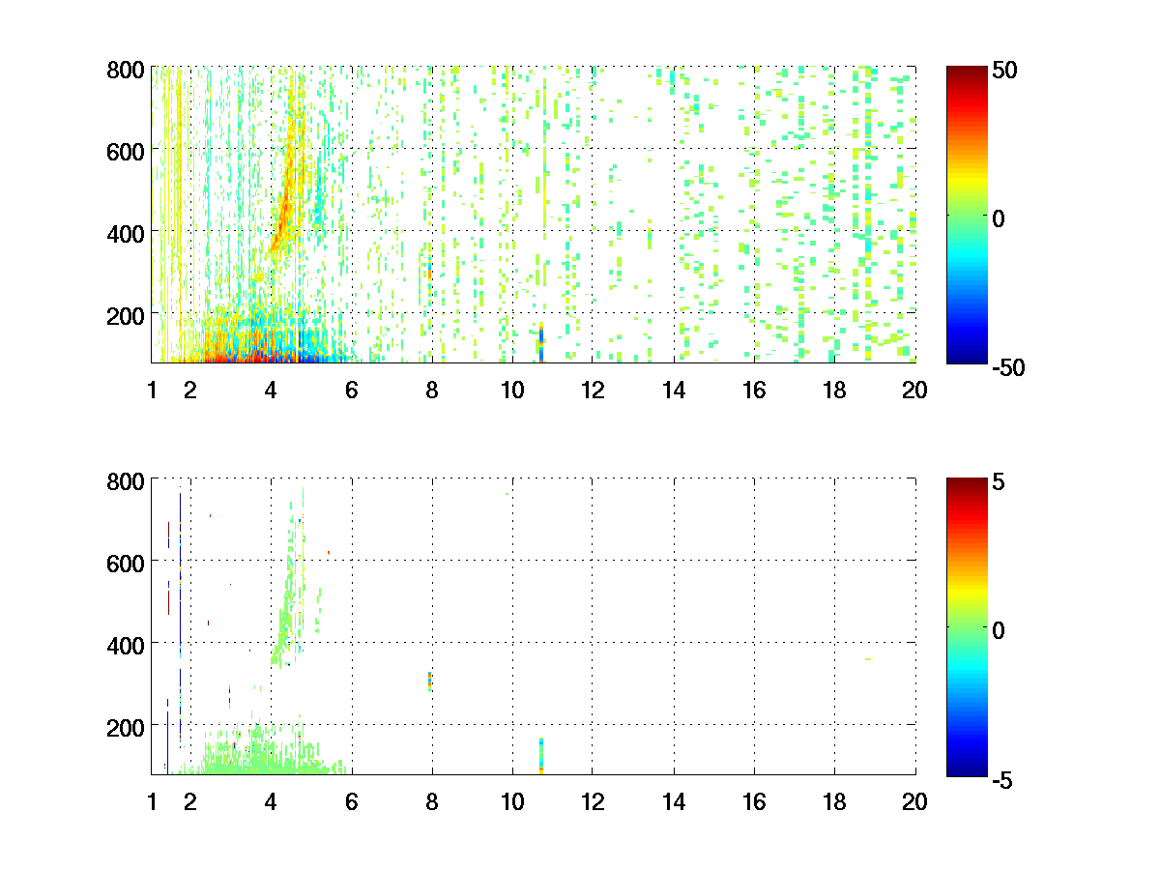Screen dimensions: 1160x870
Task: Click the lower heatmap's "6" x-axis label
Action: (351, 801)
